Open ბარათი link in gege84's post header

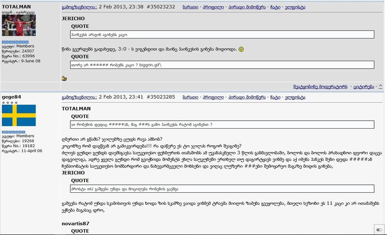click(x=190, y=97)
